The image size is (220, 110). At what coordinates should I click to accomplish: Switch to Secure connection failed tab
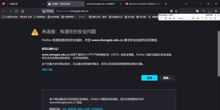point(143,4)
